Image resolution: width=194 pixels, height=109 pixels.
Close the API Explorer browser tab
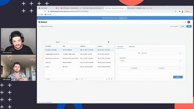point(81,8)
